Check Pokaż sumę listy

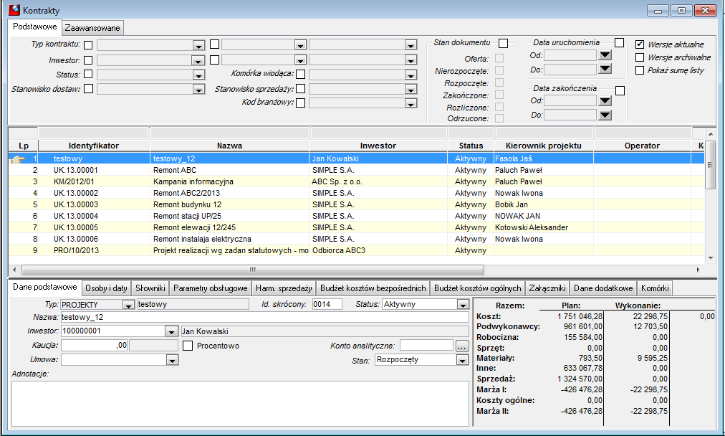[640, 70]
